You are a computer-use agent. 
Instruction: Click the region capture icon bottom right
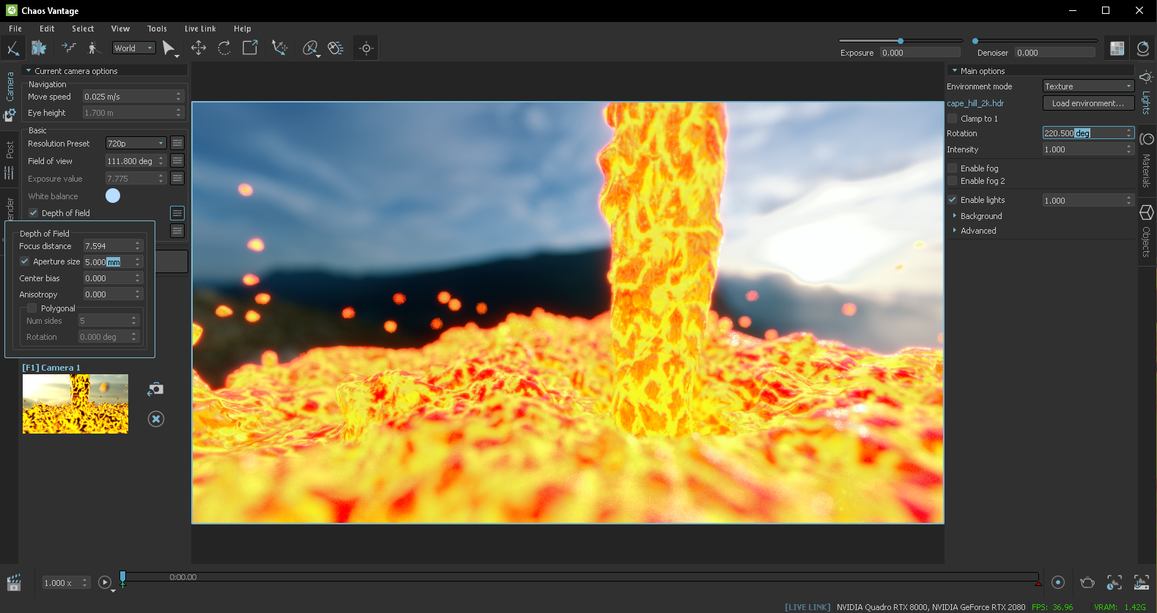click(1115, 582)
